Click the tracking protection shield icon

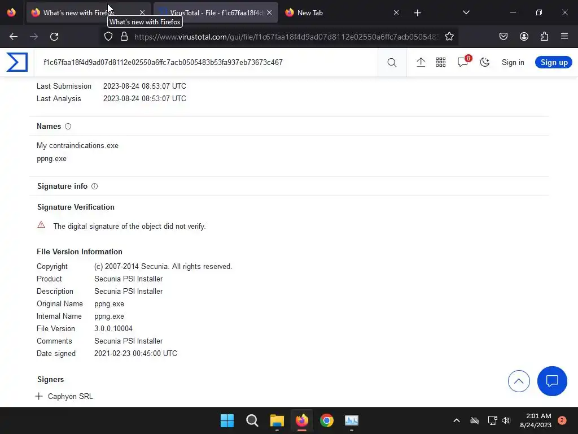coord(108,37)
